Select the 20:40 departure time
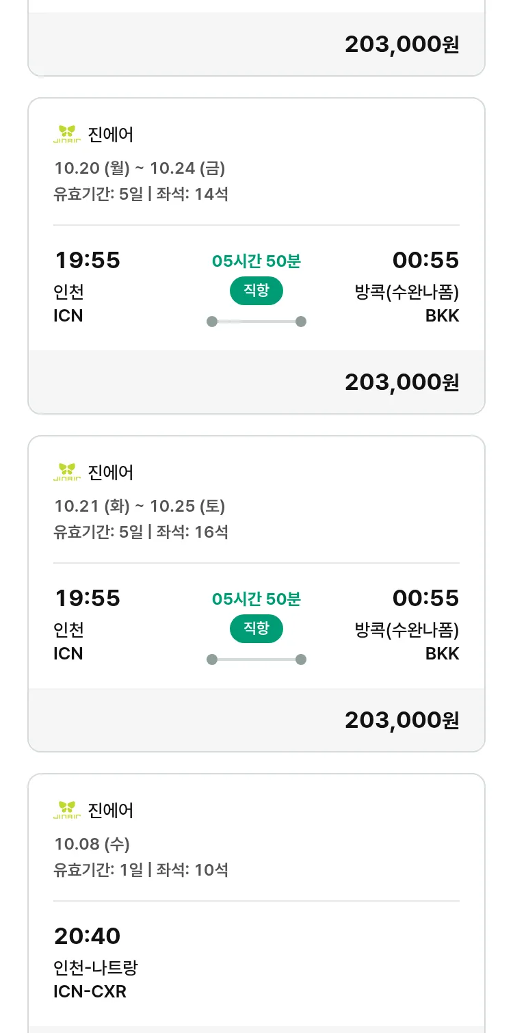513x1033 pixels. coord(87,935)
